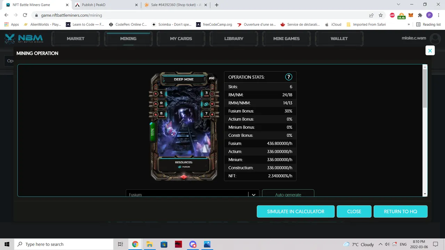Open the MetaMask fox extension icon
The width and height of the screenshot is (445, 250).
click(411, 15)
